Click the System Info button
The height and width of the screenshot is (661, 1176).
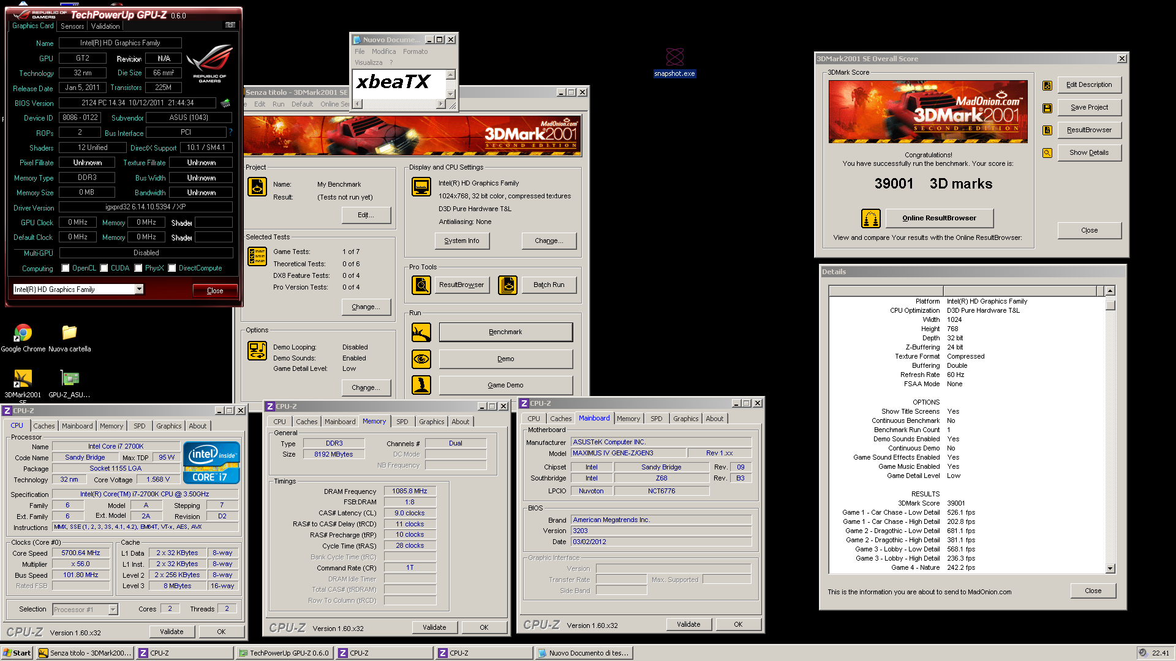click(462, 241)
